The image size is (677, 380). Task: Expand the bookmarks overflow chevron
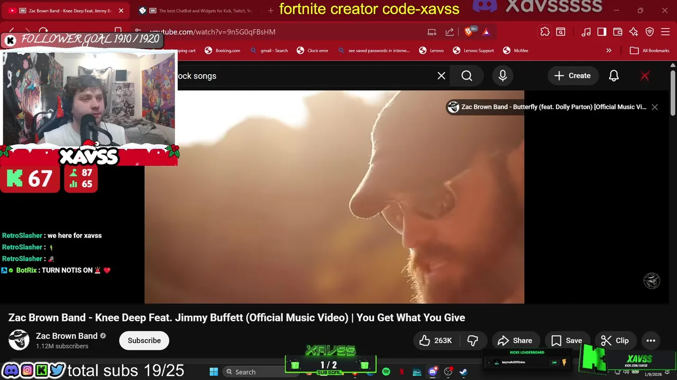pyautogui.click(x=609, y=51)
